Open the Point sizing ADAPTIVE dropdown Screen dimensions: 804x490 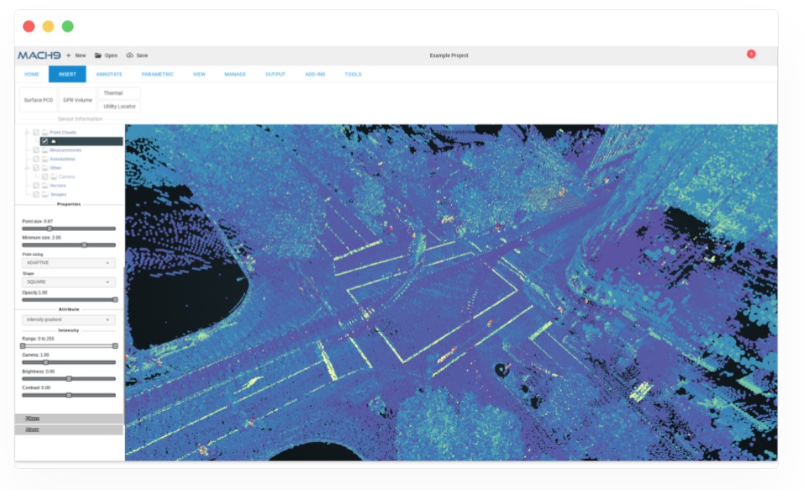(68, 263)
